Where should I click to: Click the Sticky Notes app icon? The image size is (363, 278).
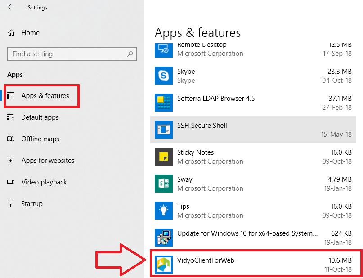click(x=164, y=157)
